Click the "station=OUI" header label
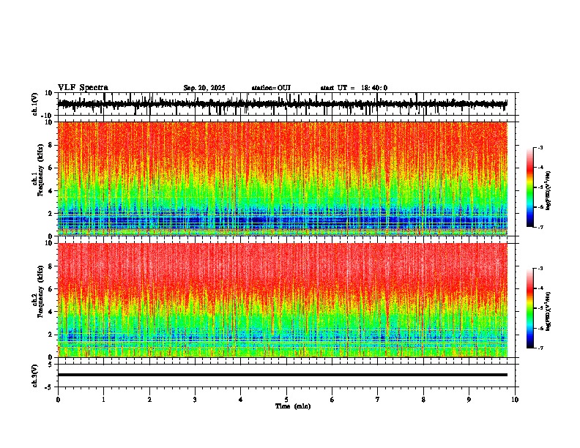 pyautogui.click(x=271, y=88)
